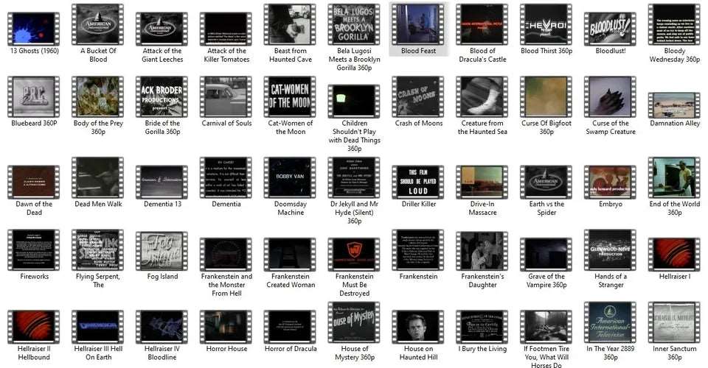Click the Blood Feast video thumbnail
708x368 pixels.
point(418,24)
